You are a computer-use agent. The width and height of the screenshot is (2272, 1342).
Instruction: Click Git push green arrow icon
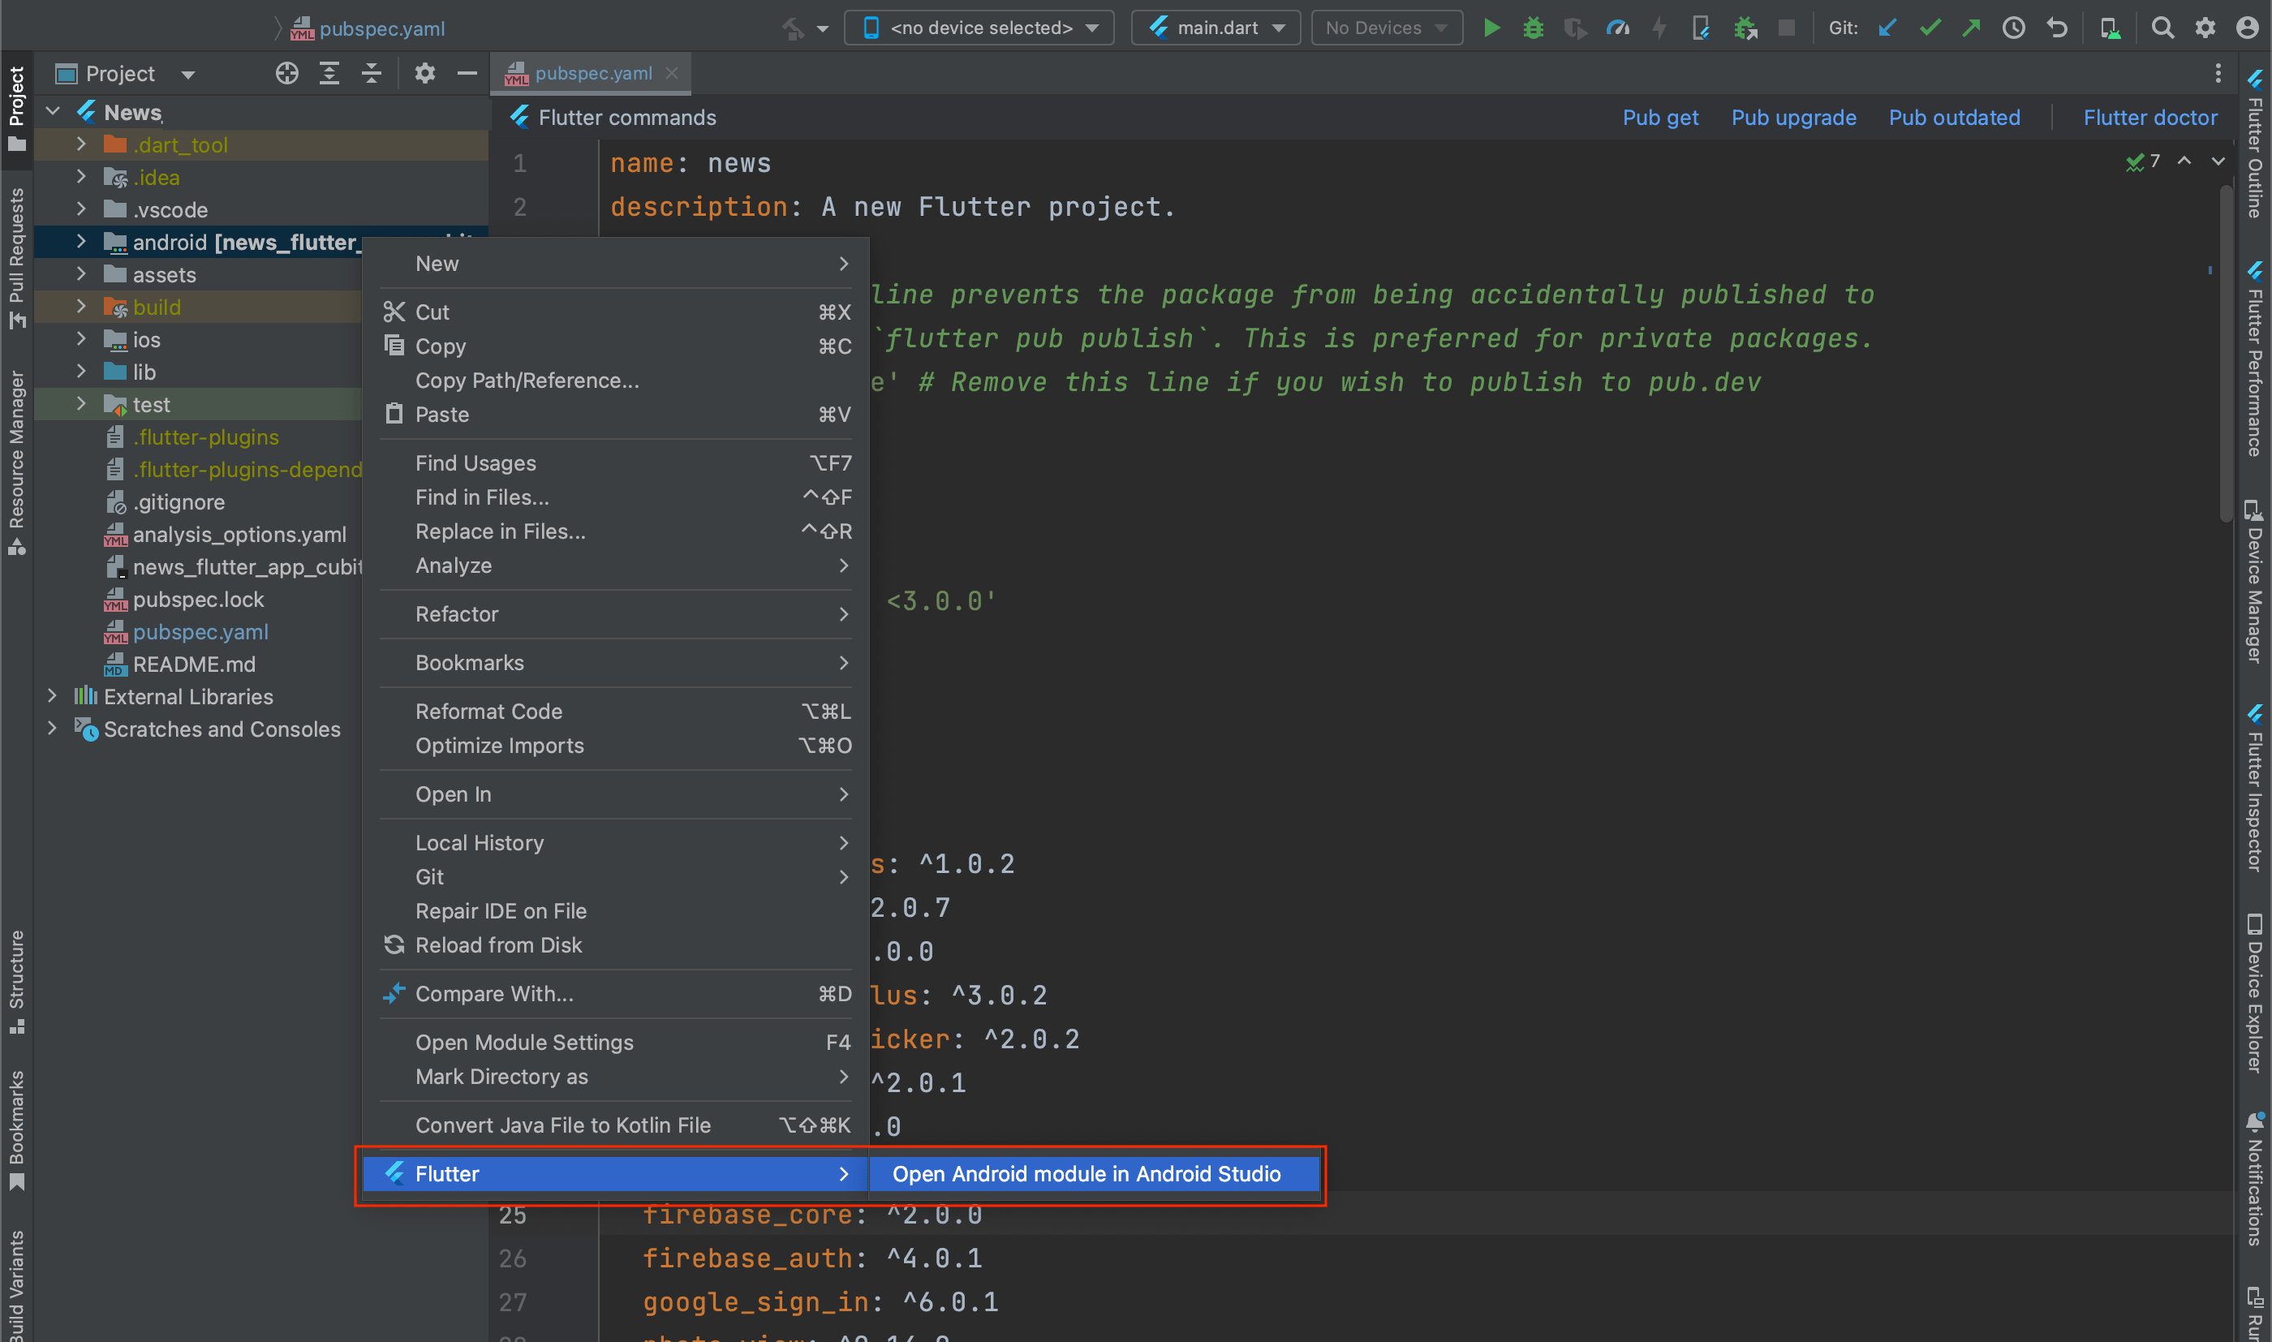click(1971, 28)
